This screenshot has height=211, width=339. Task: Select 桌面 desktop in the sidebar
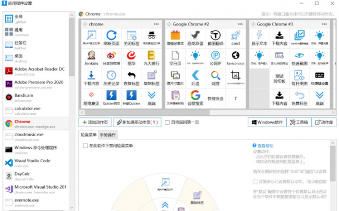click(36, 58)
